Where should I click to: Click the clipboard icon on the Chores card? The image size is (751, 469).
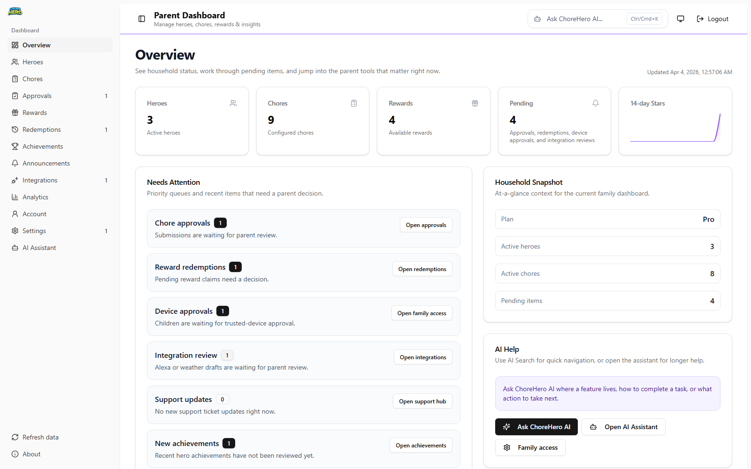[x=354, y=103]
